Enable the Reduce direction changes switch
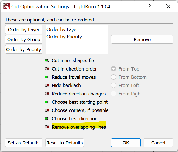The width and height of the screenshot is (178, 152). 47,94
